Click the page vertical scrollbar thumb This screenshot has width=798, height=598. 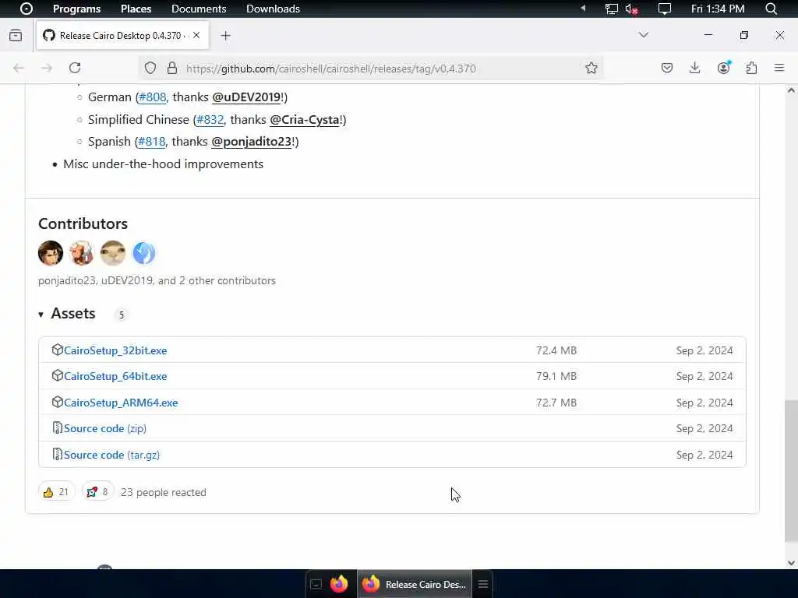(x=791, y=470)
